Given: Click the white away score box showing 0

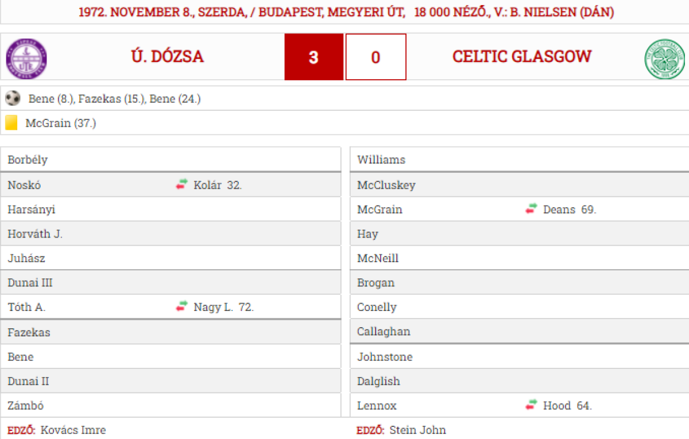Looking at the screenshot, I should pyautogui.click(x=376, y=57).
